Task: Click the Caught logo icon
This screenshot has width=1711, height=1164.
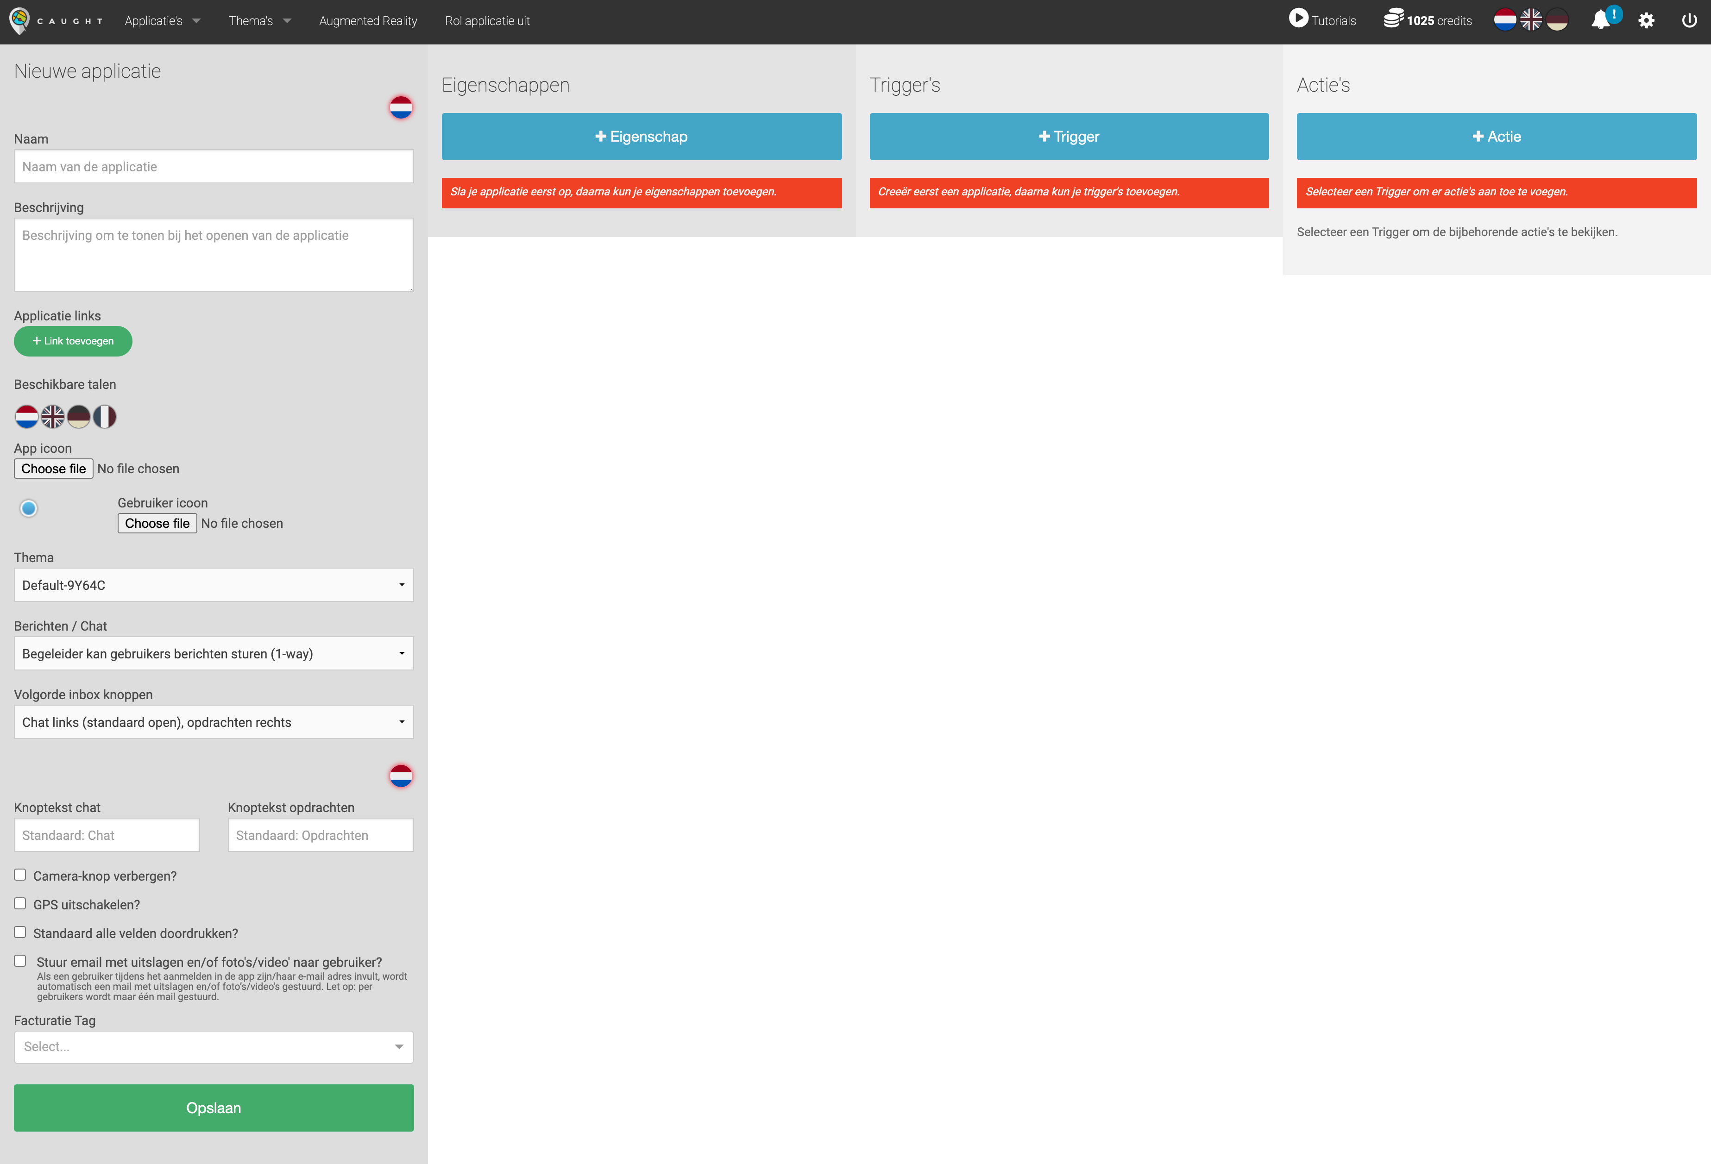Action: [x=20, y=20]
